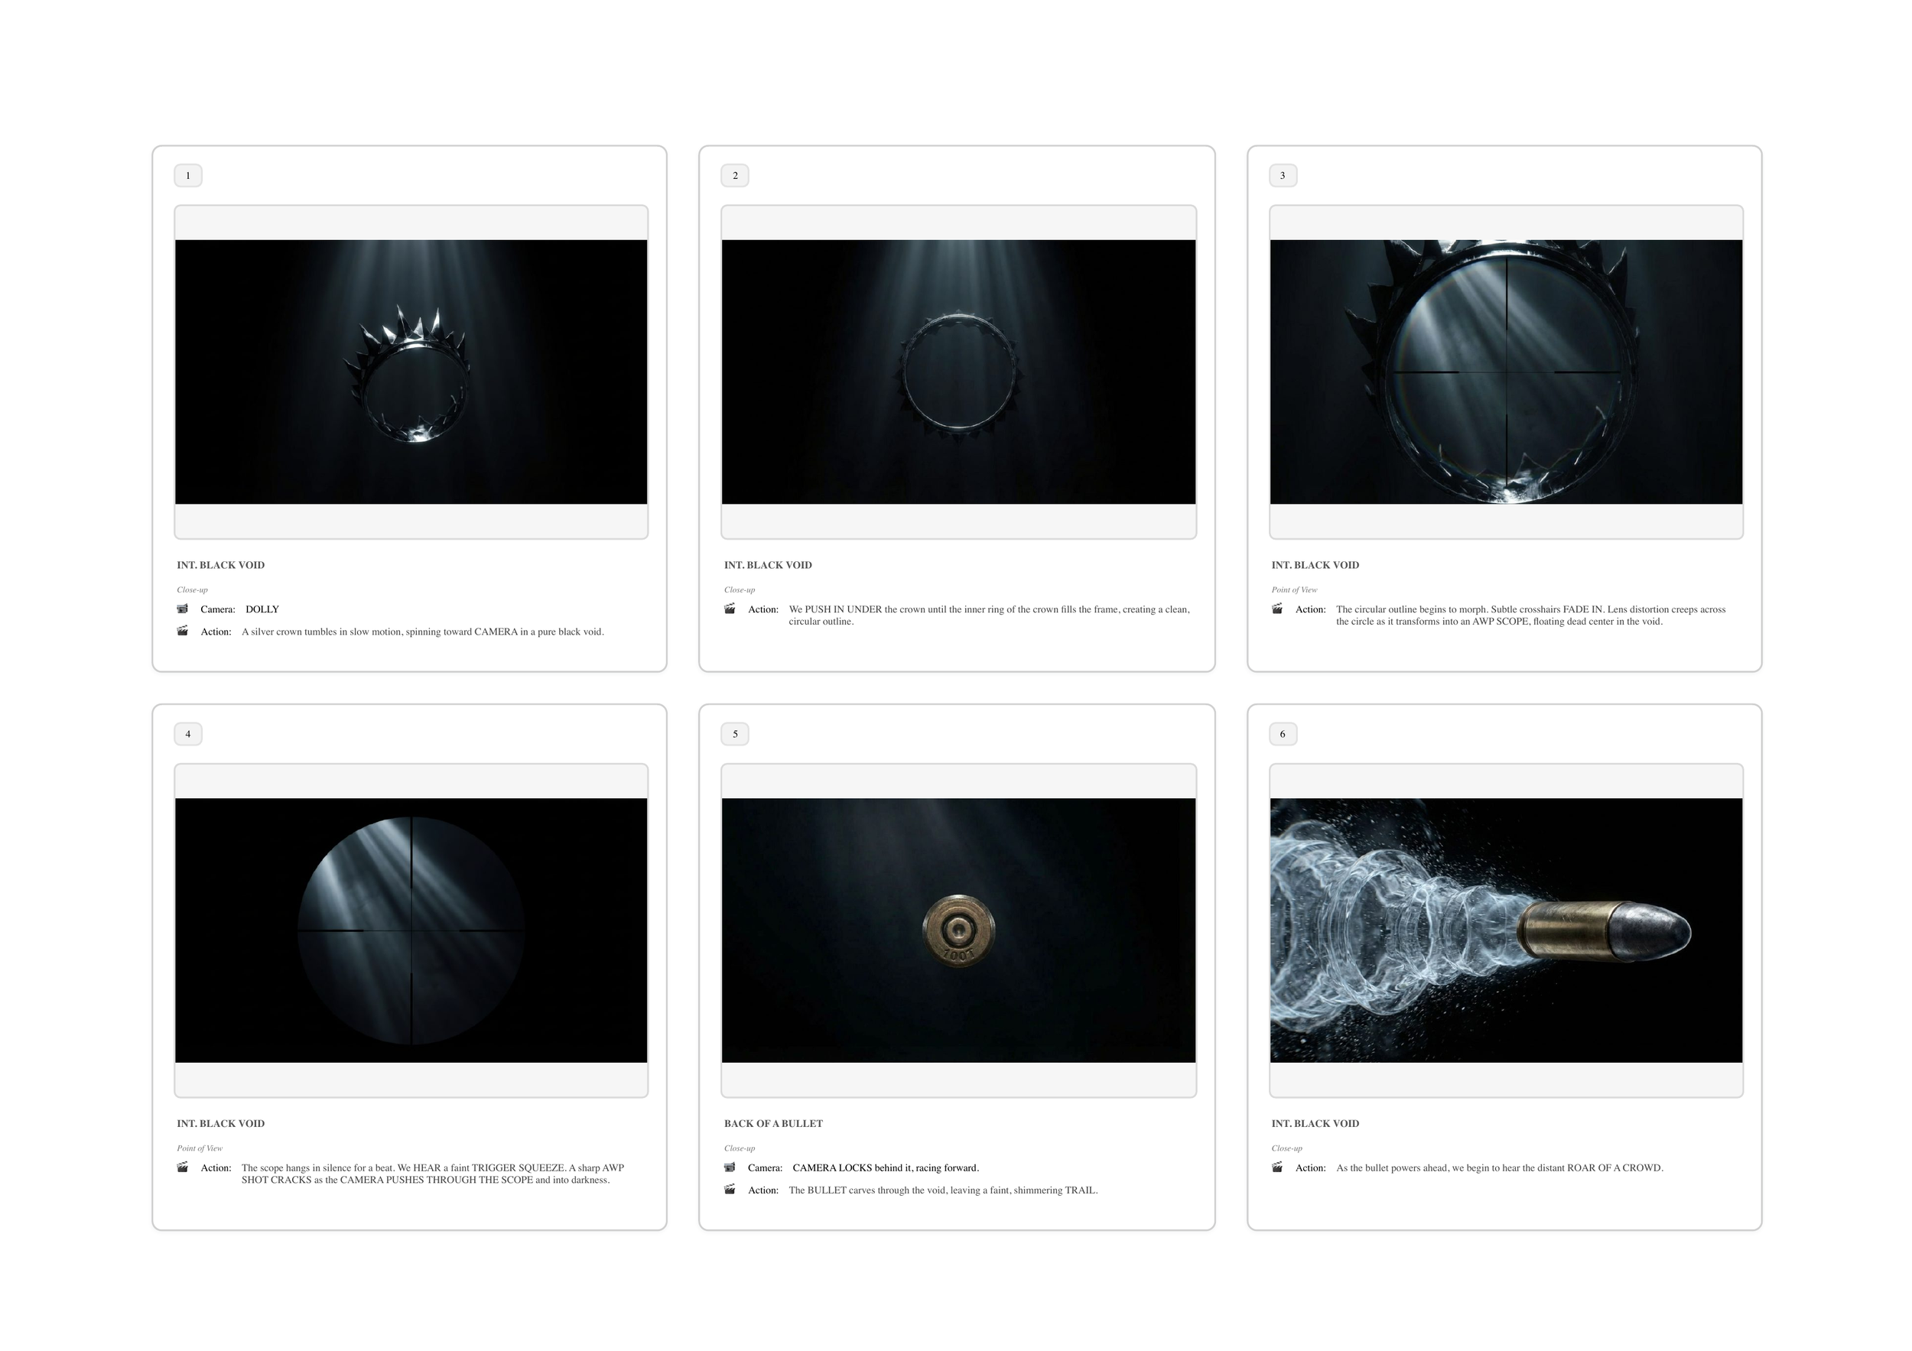Click the 'Close-up' shot label in panel 1
The width and height of the screenshot is (1912, 1351).
click(193, 590)
